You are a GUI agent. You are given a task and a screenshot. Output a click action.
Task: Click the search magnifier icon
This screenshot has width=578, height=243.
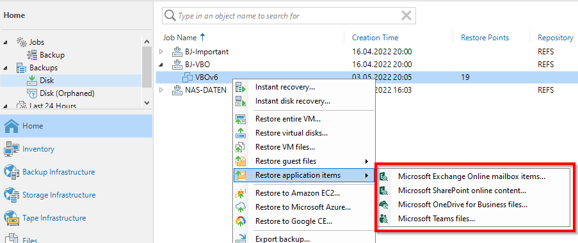(x=170, y=16)
